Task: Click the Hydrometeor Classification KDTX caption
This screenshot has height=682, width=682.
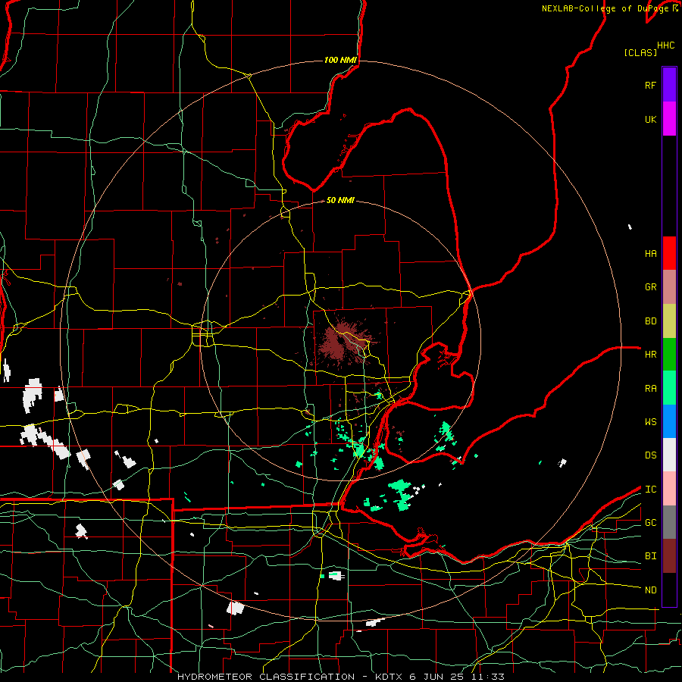Action: tap(340, 677)
